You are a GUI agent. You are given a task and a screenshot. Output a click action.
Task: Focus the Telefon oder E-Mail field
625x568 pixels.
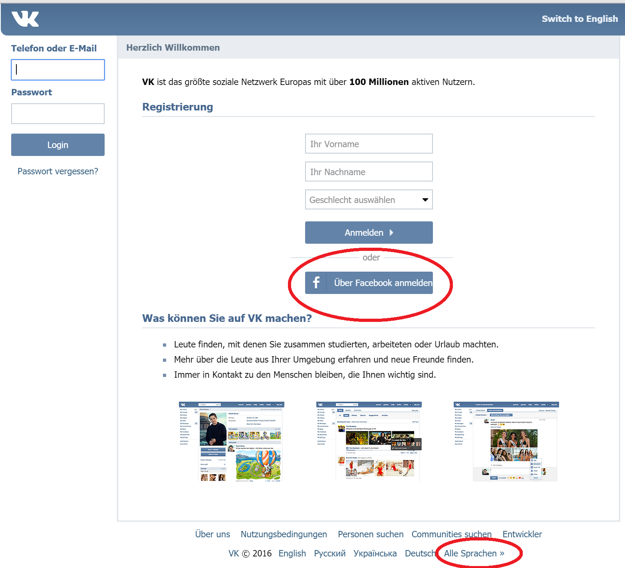[x=58, y=70]
